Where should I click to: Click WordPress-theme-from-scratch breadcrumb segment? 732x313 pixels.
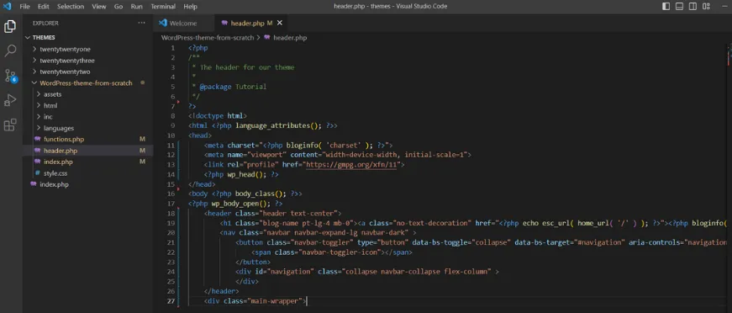[x=208, y=38]
